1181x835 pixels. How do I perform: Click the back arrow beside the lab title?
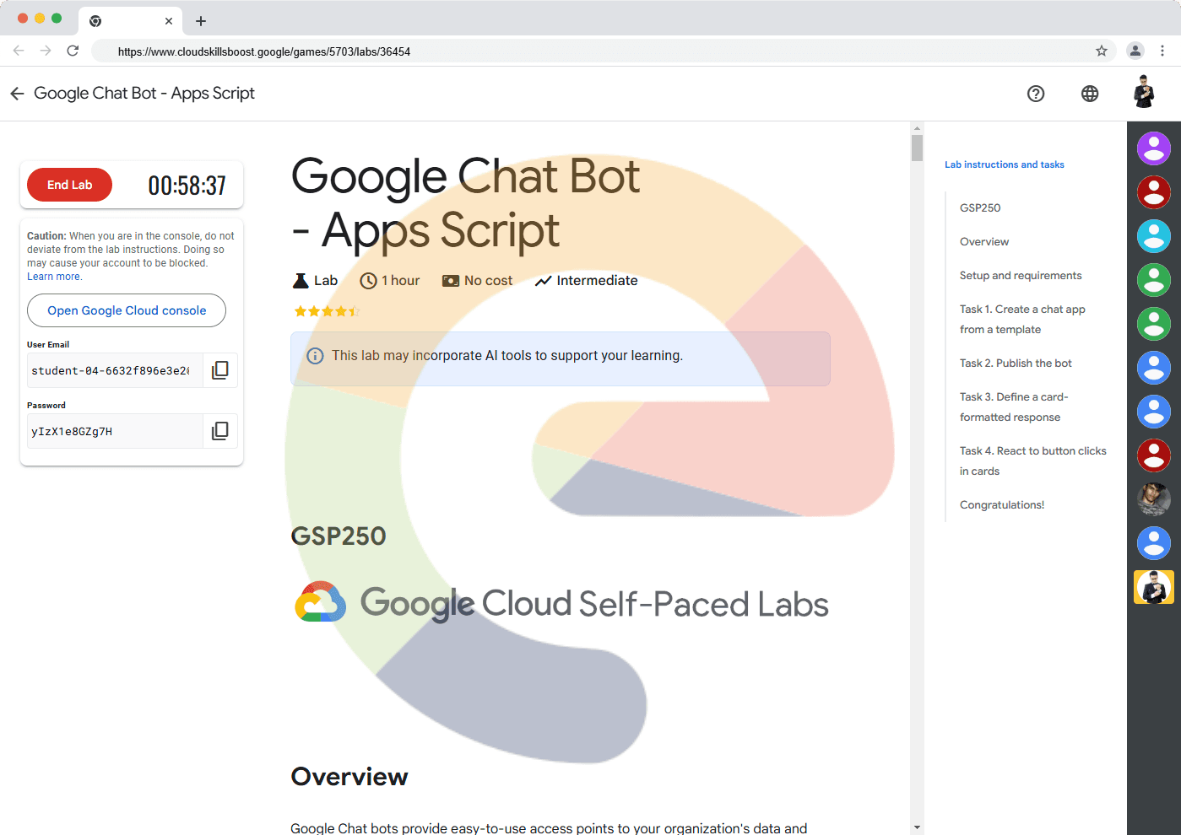pos(17,94)
